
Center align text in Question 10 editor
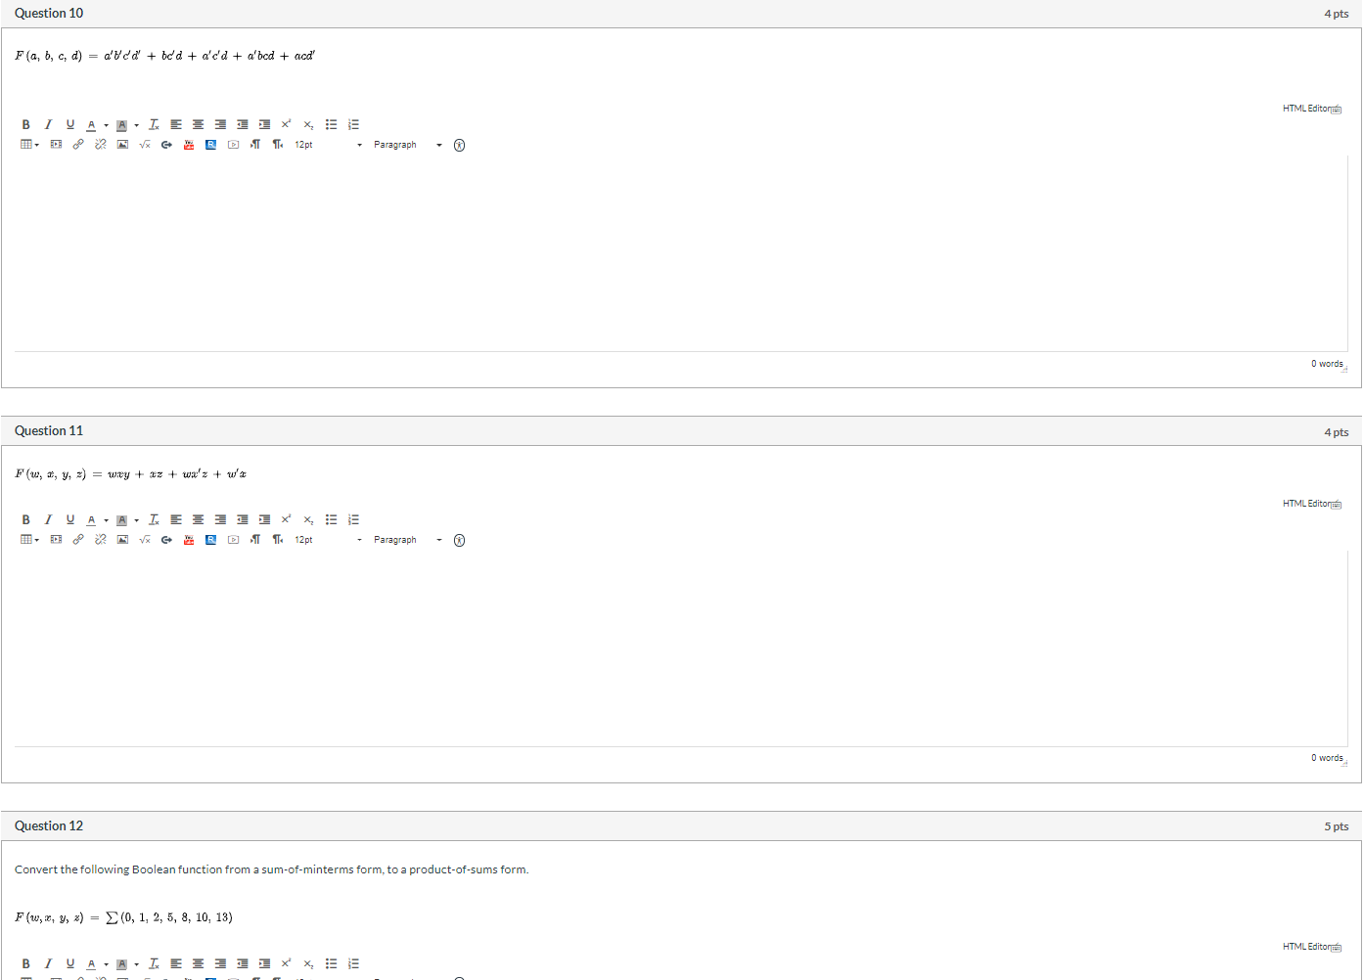pos(199,124)
